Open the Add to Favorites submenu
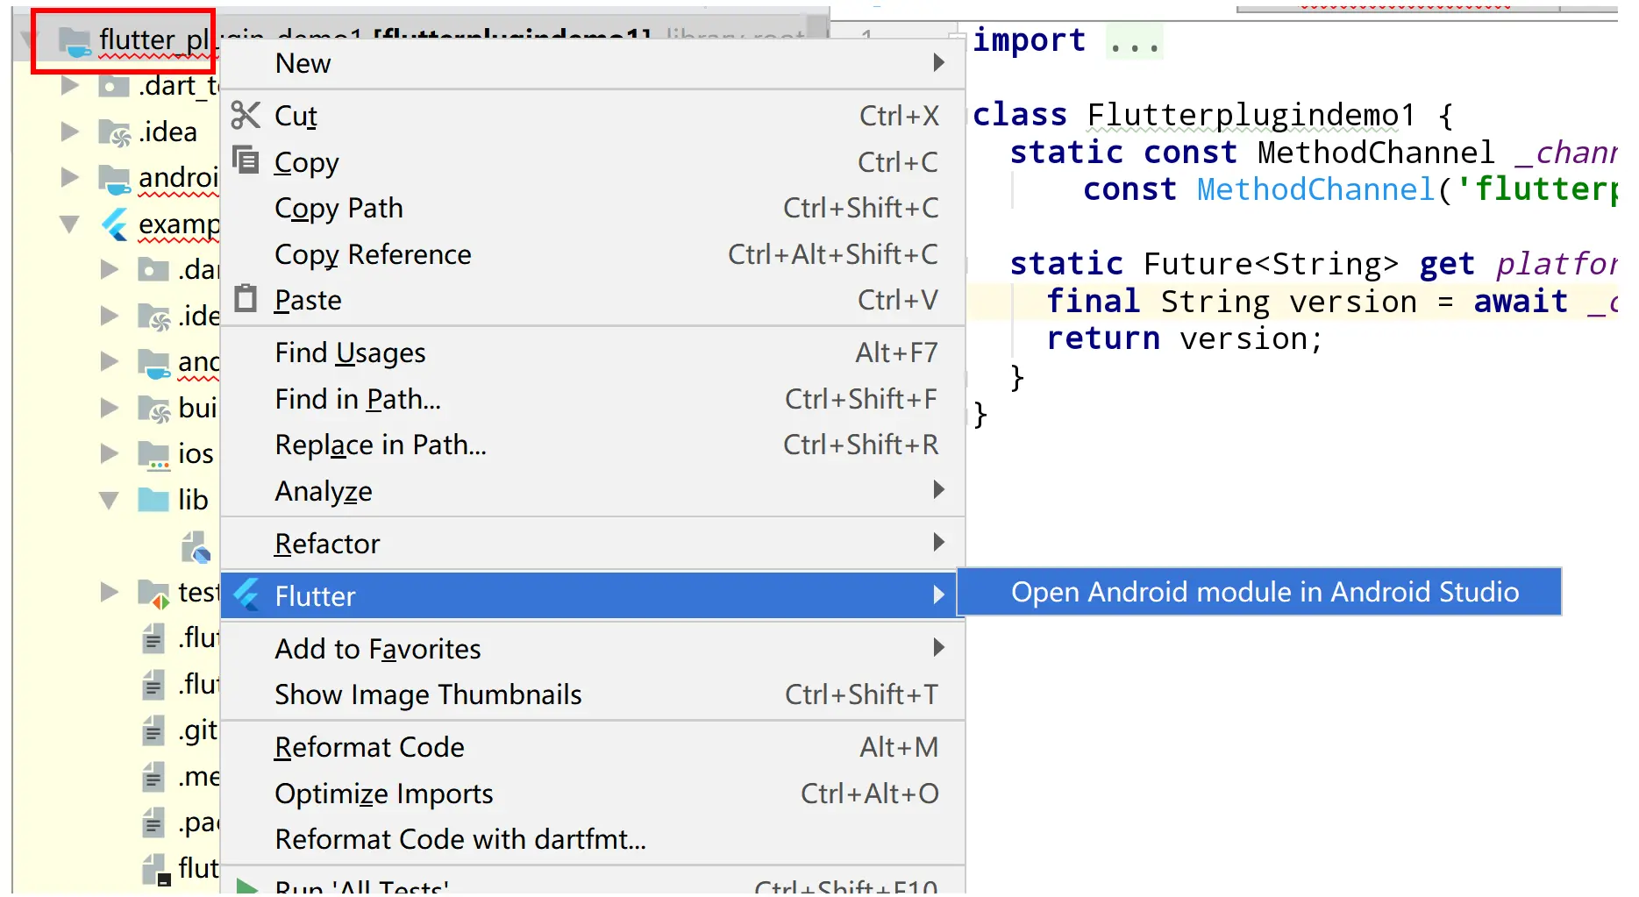The height and width of the screenshot is (897, 1639). 593,649
